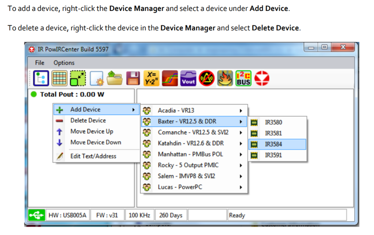Select IR3581 device
The width and height of the screenshot is (374, 235).
(277, 133)
